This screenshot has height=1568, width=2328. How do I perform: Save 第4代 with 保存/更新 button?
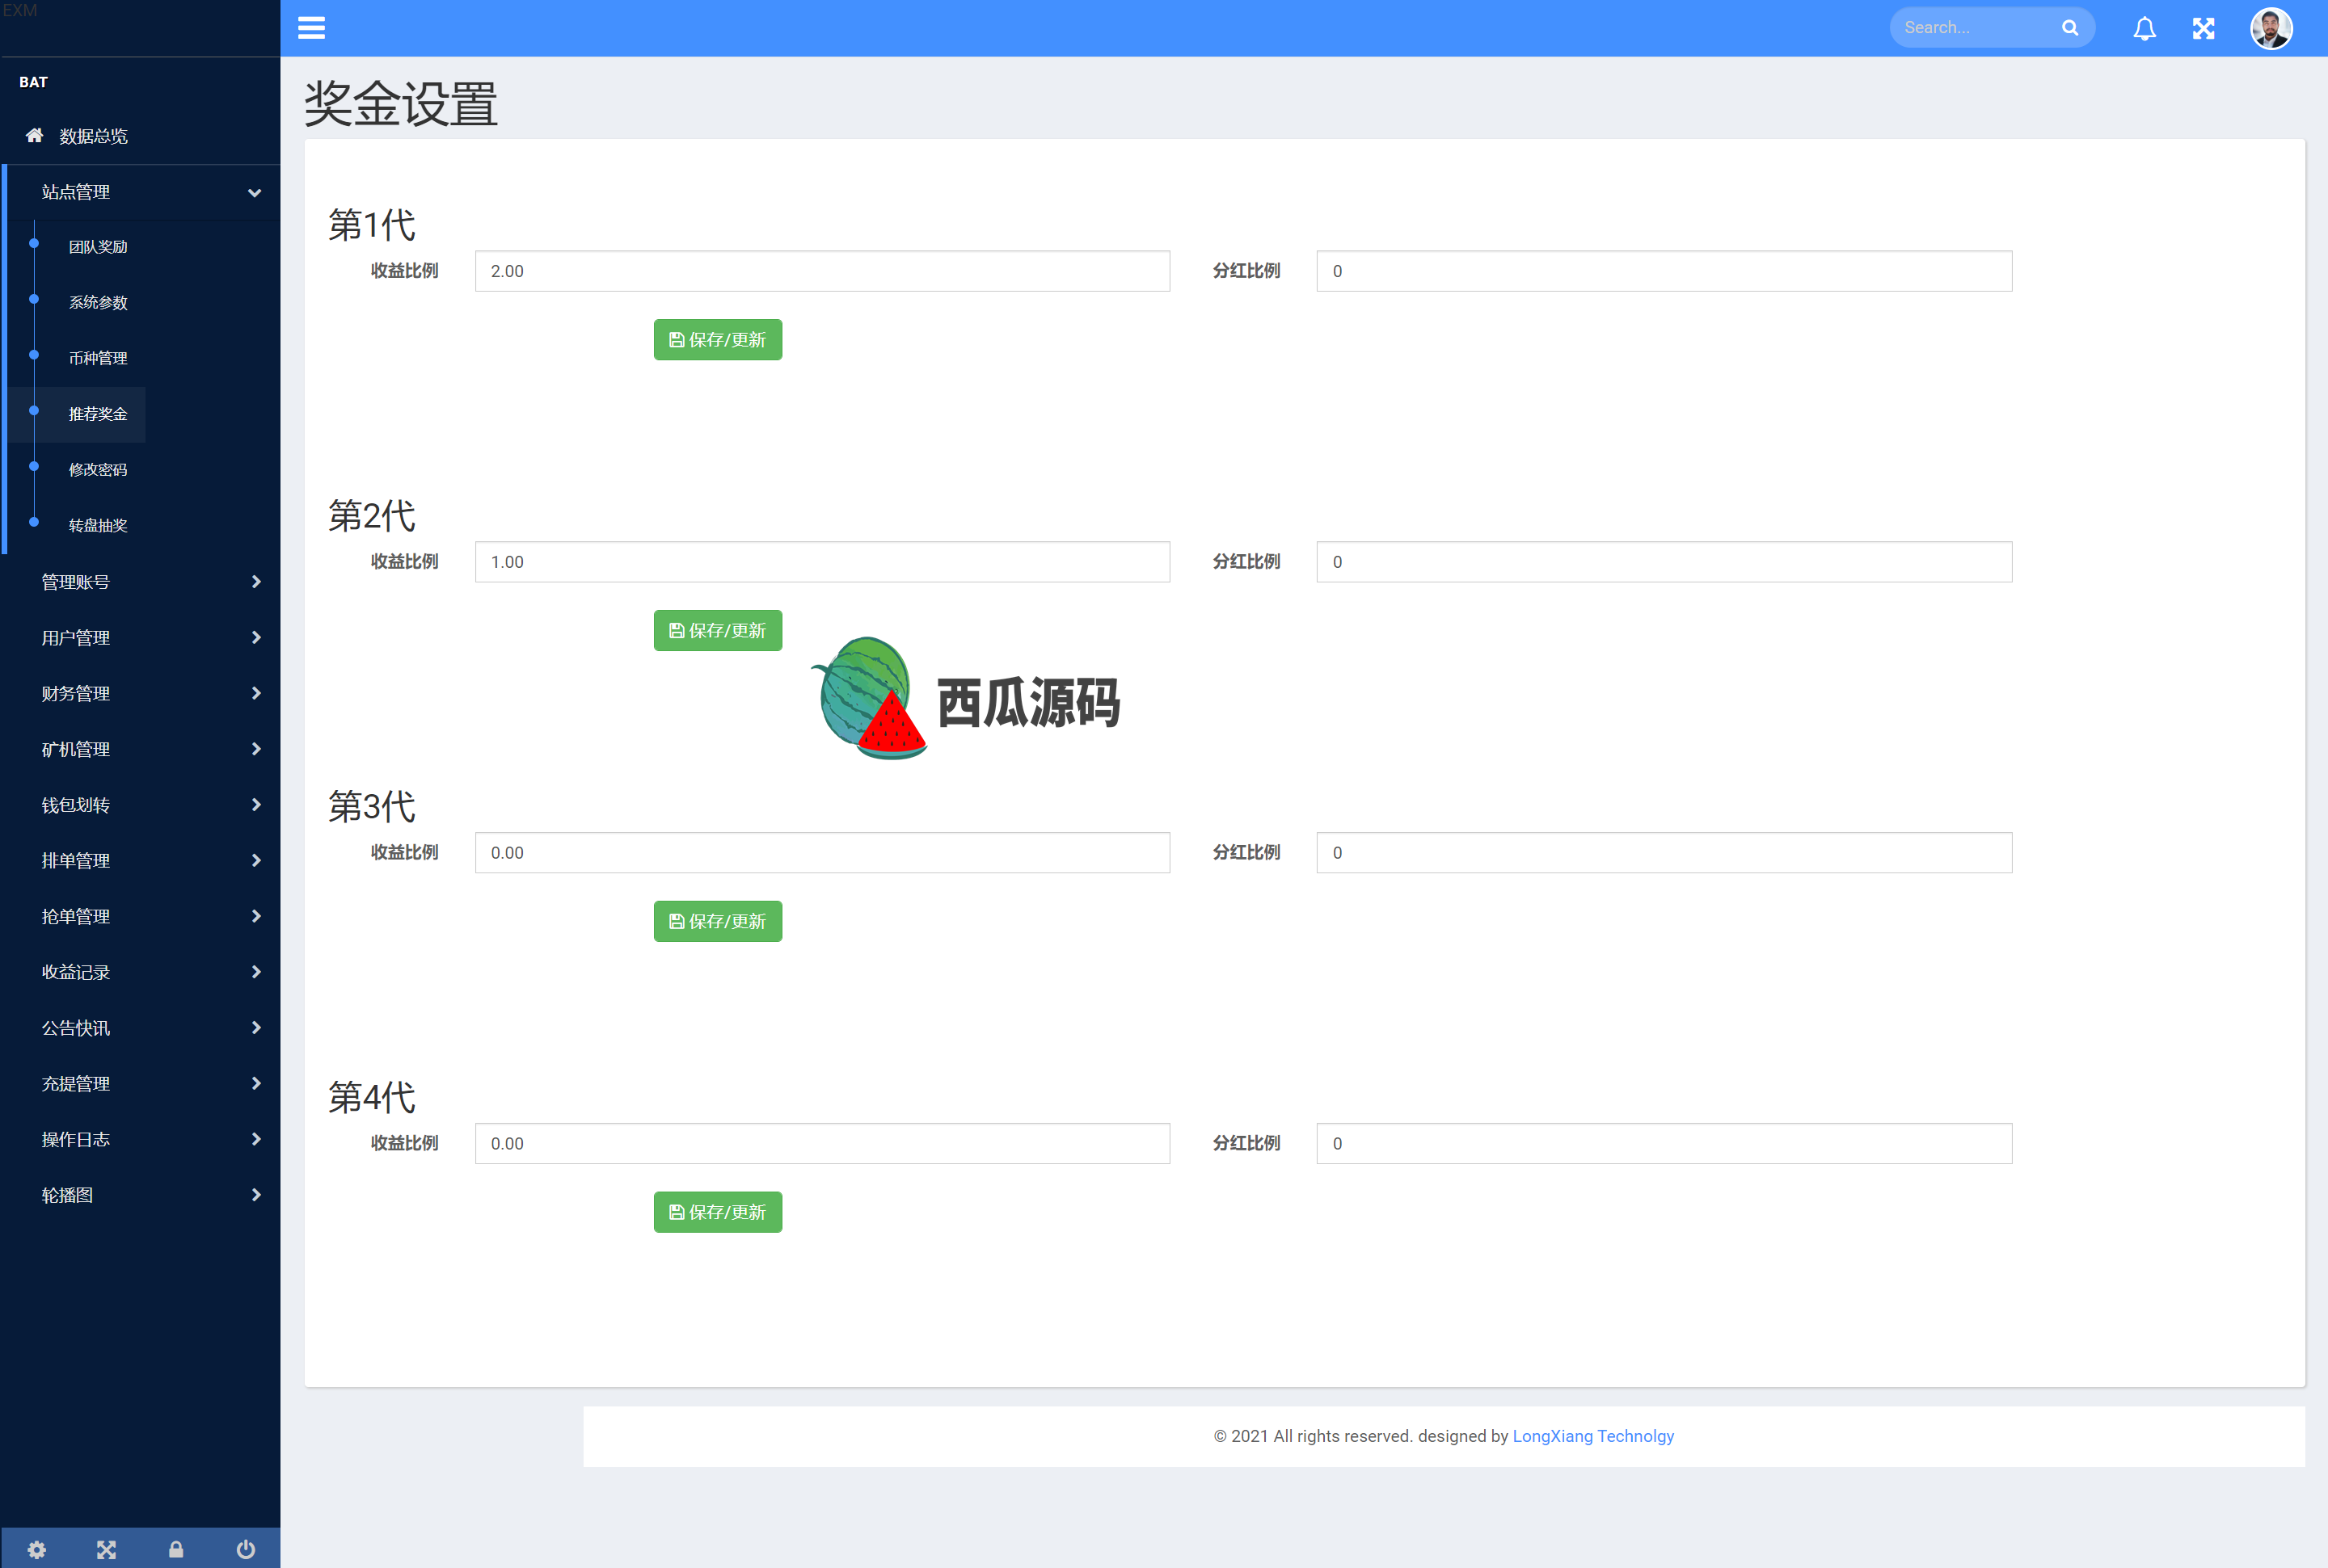717,1212
